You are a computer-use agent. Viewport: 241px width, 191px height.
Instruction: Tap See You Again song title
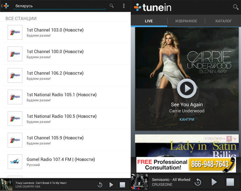point(187,104)
